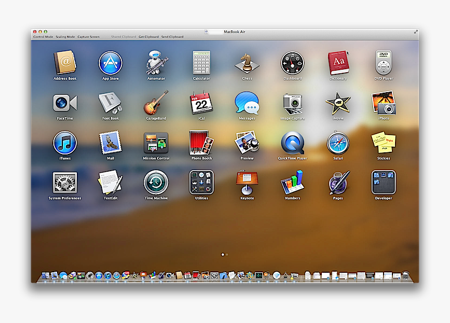The width and height of the screenshot is (450, 323).
Task: Launch GarageBand guitar icon
Action: pos(156,103)
